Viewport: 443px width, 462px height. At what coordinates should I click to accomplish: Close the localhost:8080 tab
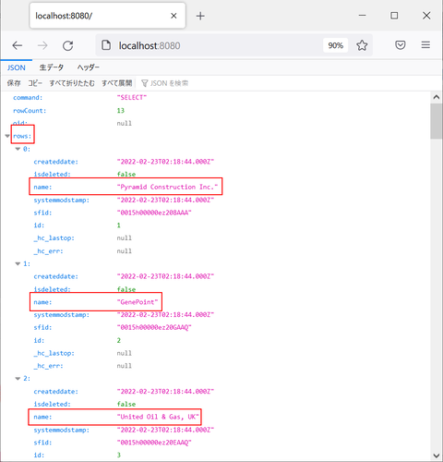[x=174, y=16]
